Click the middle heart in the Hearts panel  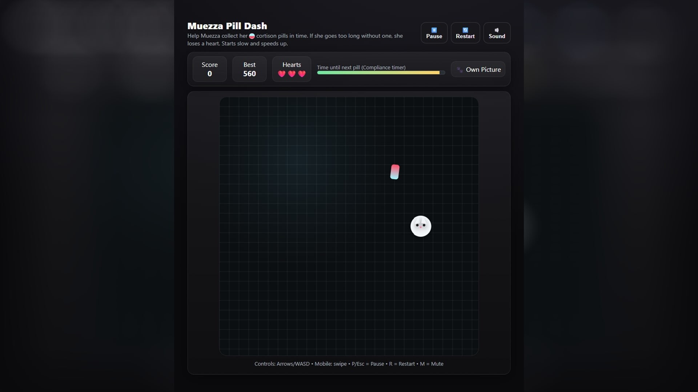[292, 74]
